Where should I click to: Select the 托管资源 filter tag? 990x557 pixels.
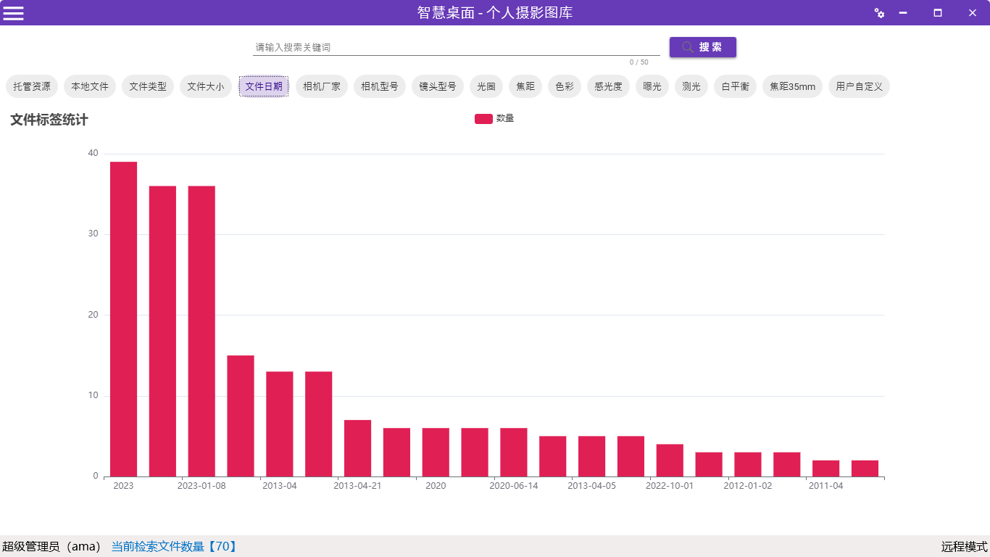click(x=32, y=86)
